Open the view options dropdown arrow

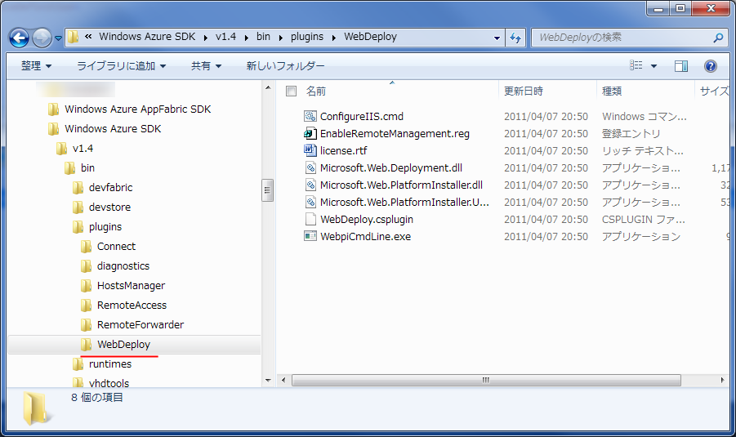(x=653, y=66)
